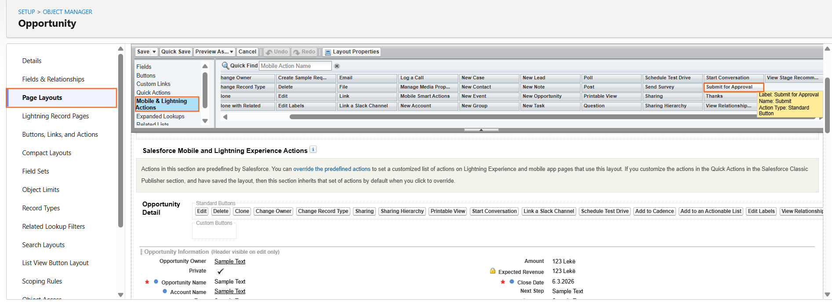The image size is (832, 305).
Task: Select Mobile & Lightning Actions category
Action: [x=167, y=104]
